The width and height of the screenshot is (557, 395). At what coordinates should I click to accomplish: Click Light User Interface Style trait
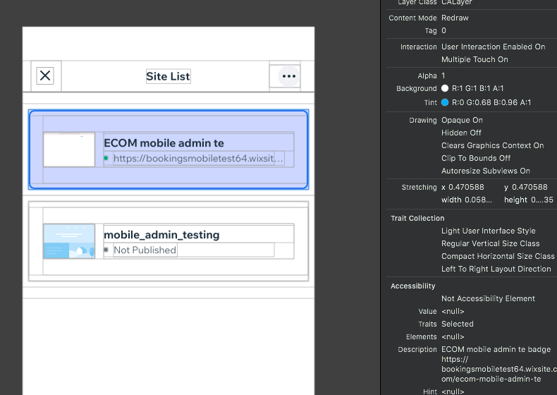(x=489, y=231)
